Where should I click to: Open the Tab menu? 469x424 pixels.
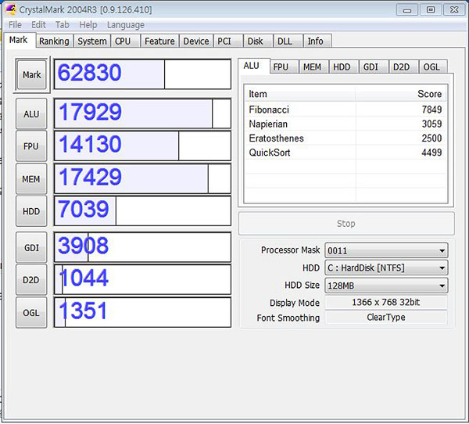pyautogui.click(x=63, y=24)
